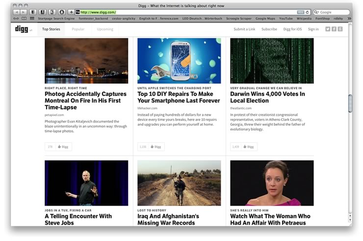Click the Submit a Link link
The image size is (363, 241).
pos(244,29)
